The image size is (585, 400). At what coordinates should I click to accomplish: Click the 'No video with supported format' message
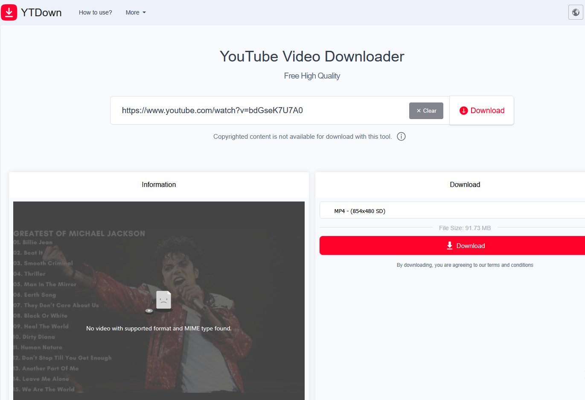159,328
